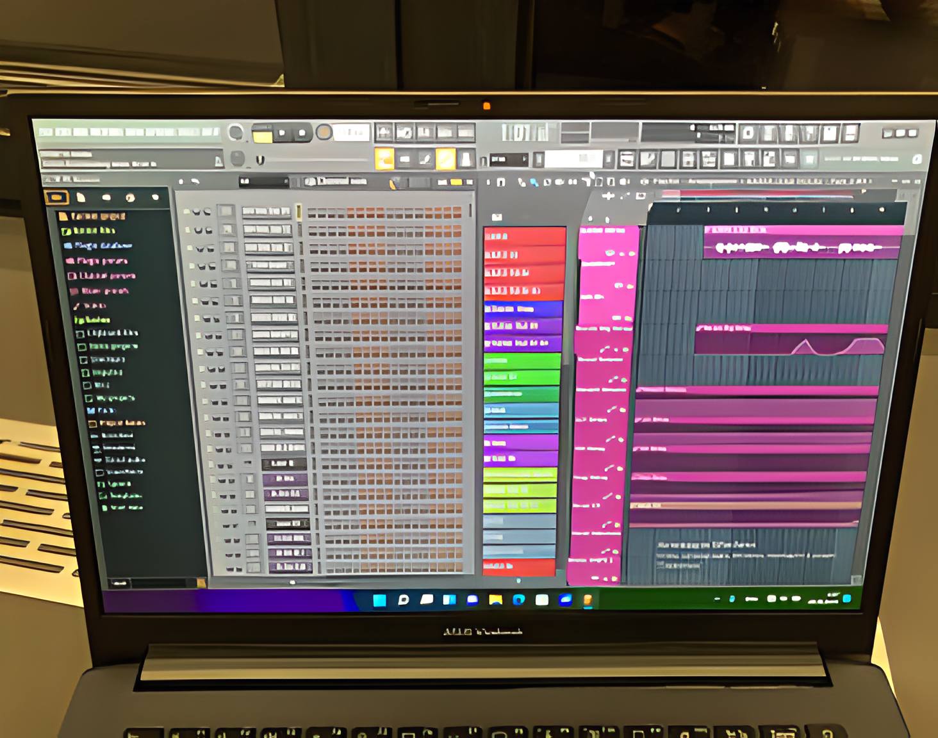
Task: Click the last purple channel button at rack bottom
Action: click(290, 566)
